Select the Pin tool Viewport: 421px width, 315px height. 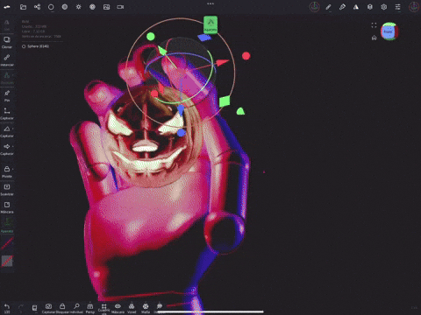pos(7,95)
